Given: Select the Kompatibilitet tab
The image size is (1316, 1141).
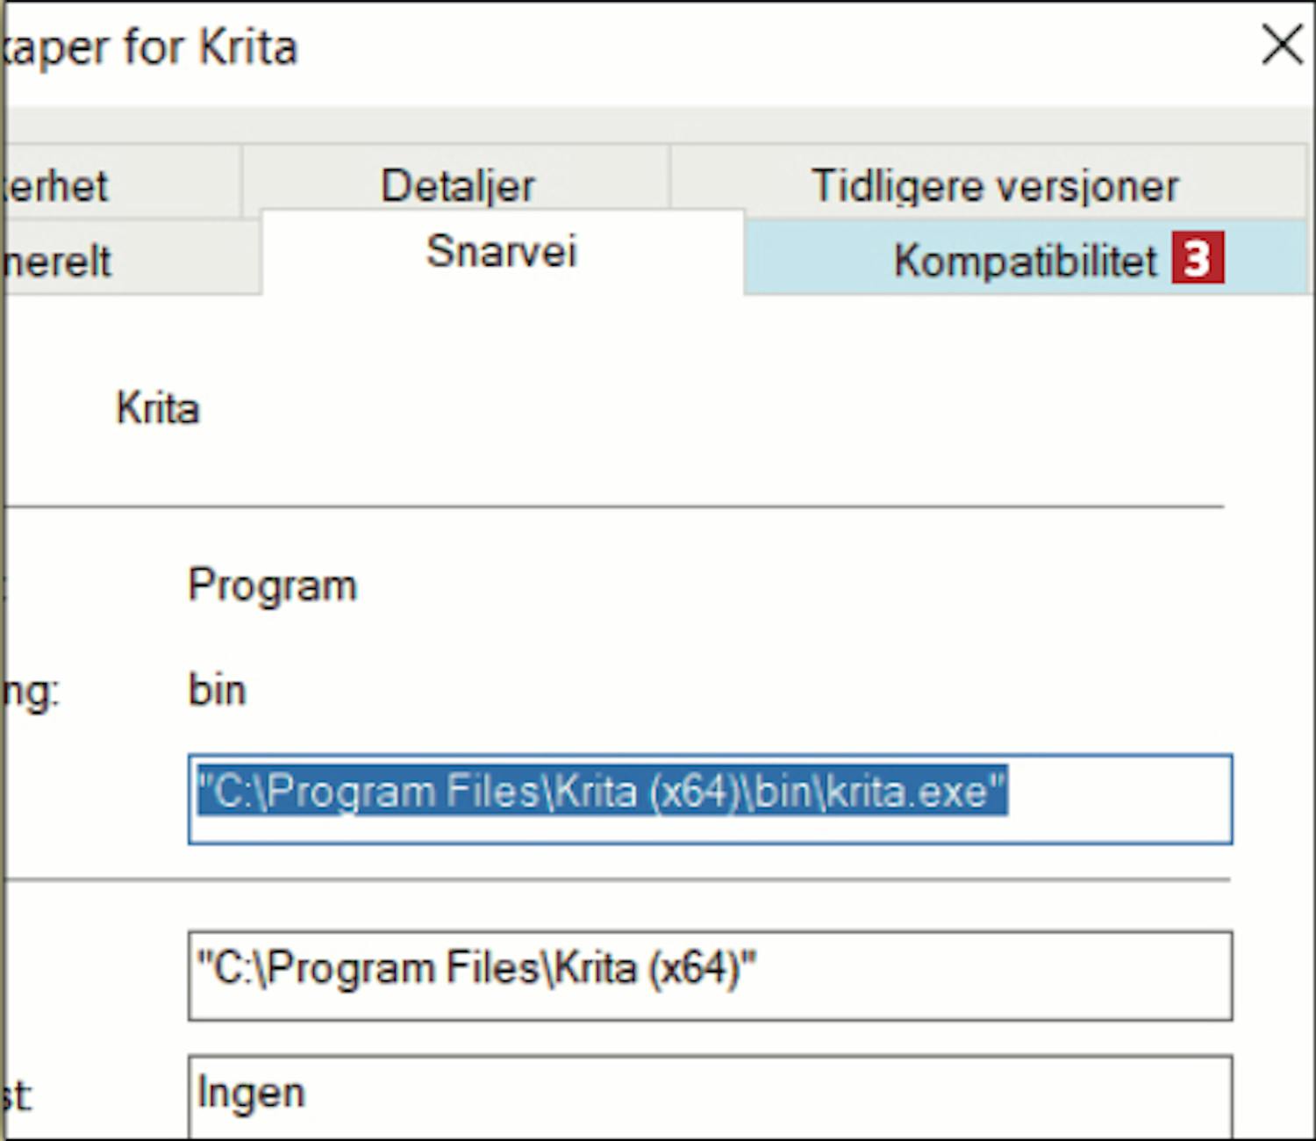Looking at the screenshot, I should pos(1025,260).
